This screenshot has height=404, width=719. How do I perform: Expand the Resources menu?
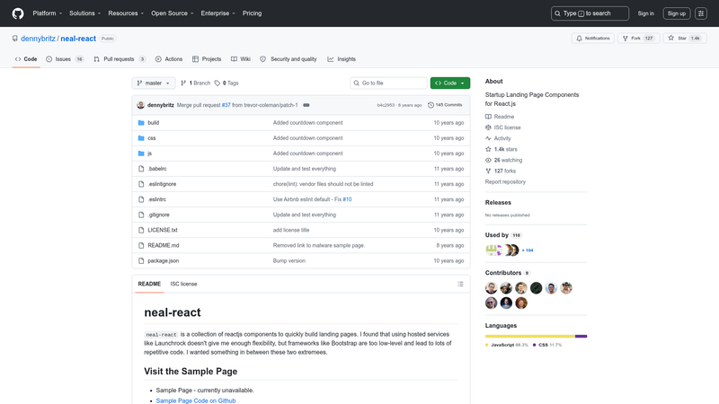[126, 13]
